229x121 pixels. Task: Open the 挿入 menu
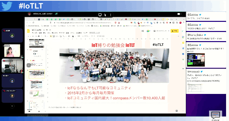click(49, 33)
